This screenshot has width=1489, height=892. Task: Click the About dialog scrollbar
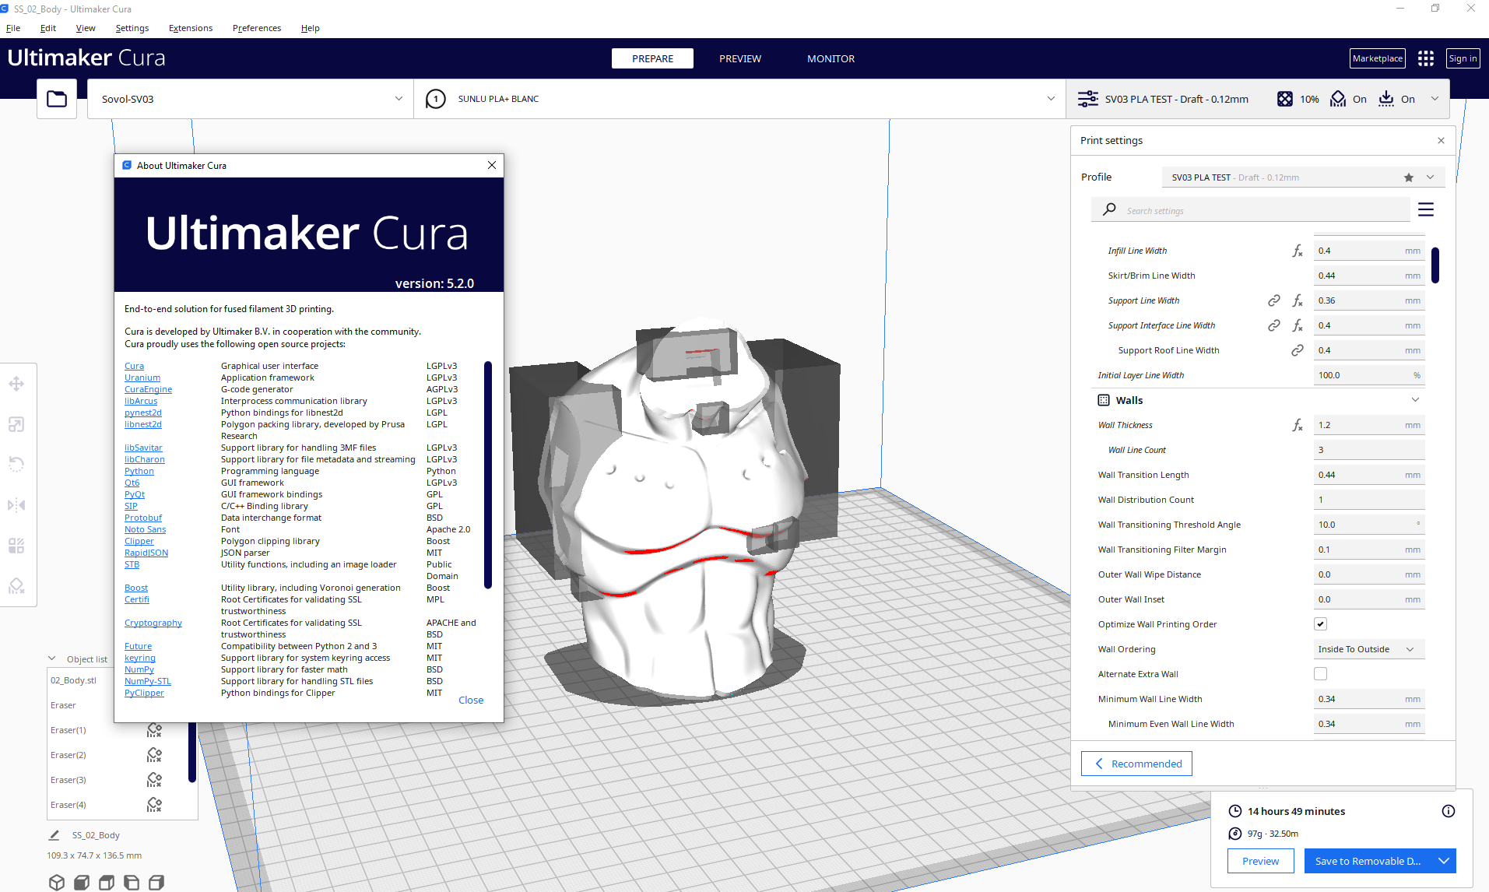(488, 475)
